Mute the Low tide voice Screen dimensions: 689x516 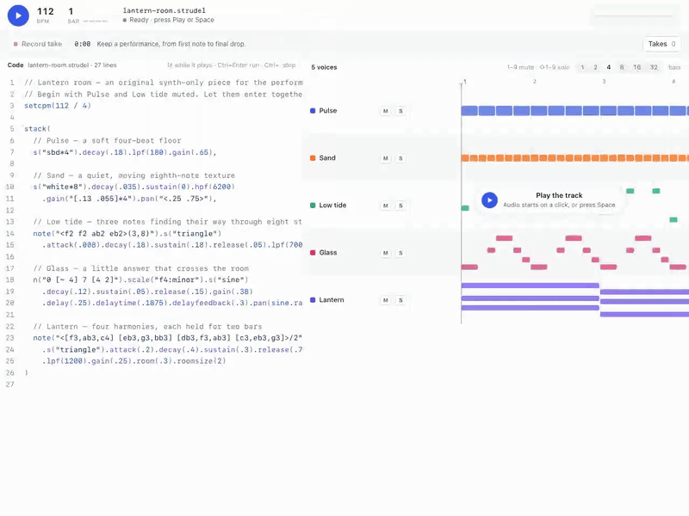385,206
